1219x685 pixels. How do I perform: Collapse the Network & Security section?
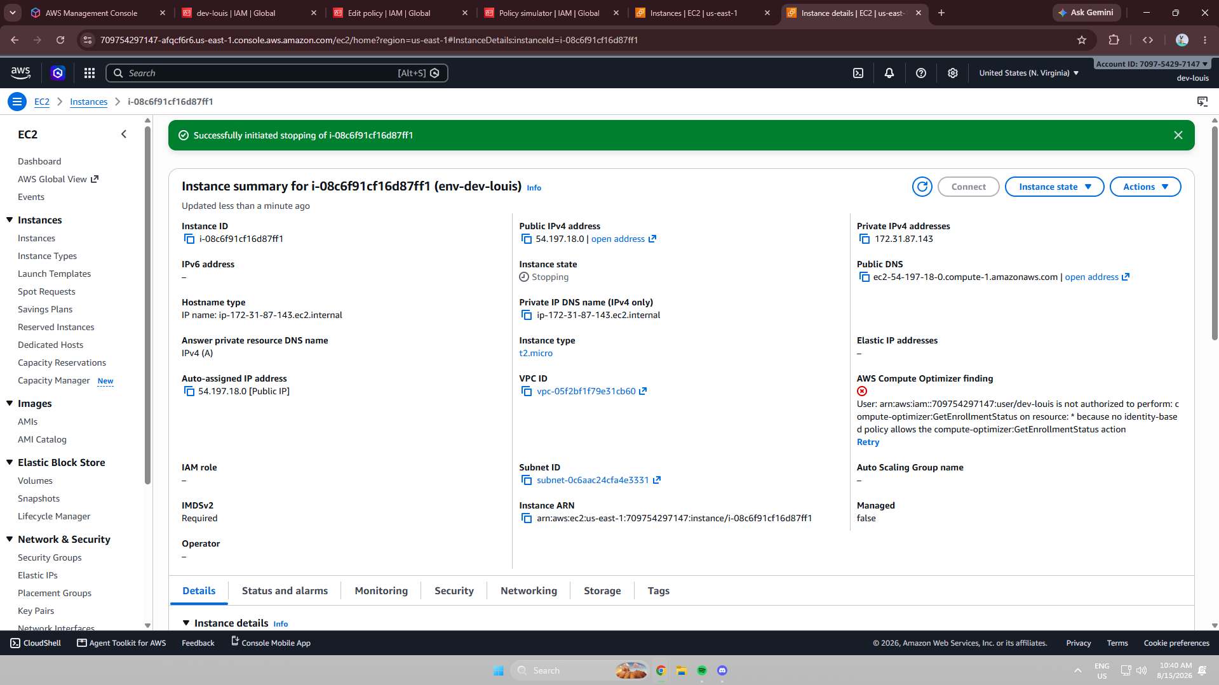[10, 540]
